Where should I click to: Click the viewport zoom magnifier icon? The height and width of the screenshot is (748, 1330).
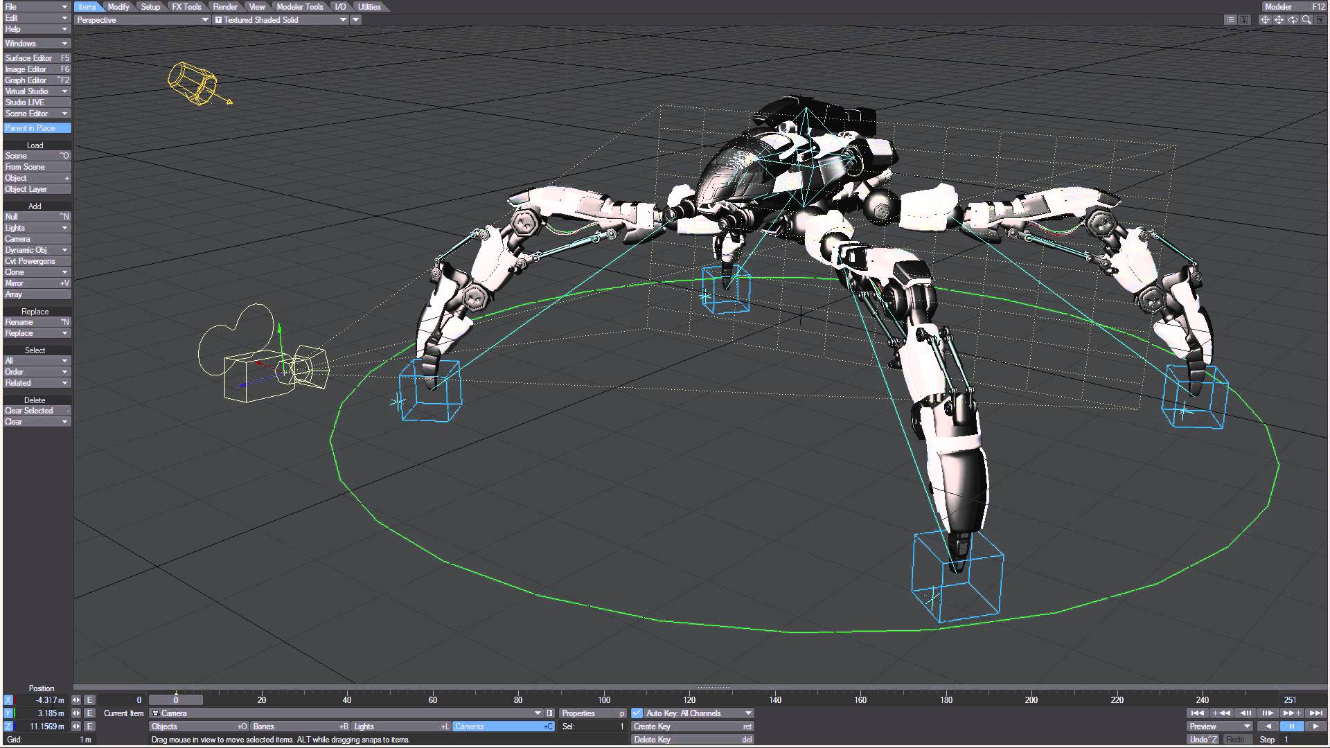pyautogui.click(x=1306, y=20)
